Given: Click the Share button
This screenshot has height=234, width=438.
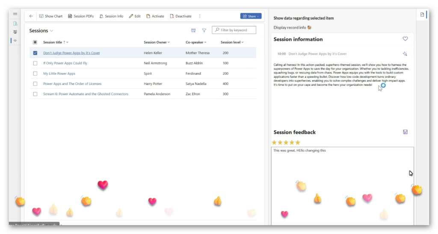Looking at the screenshot, I should [x=251, y=16].
